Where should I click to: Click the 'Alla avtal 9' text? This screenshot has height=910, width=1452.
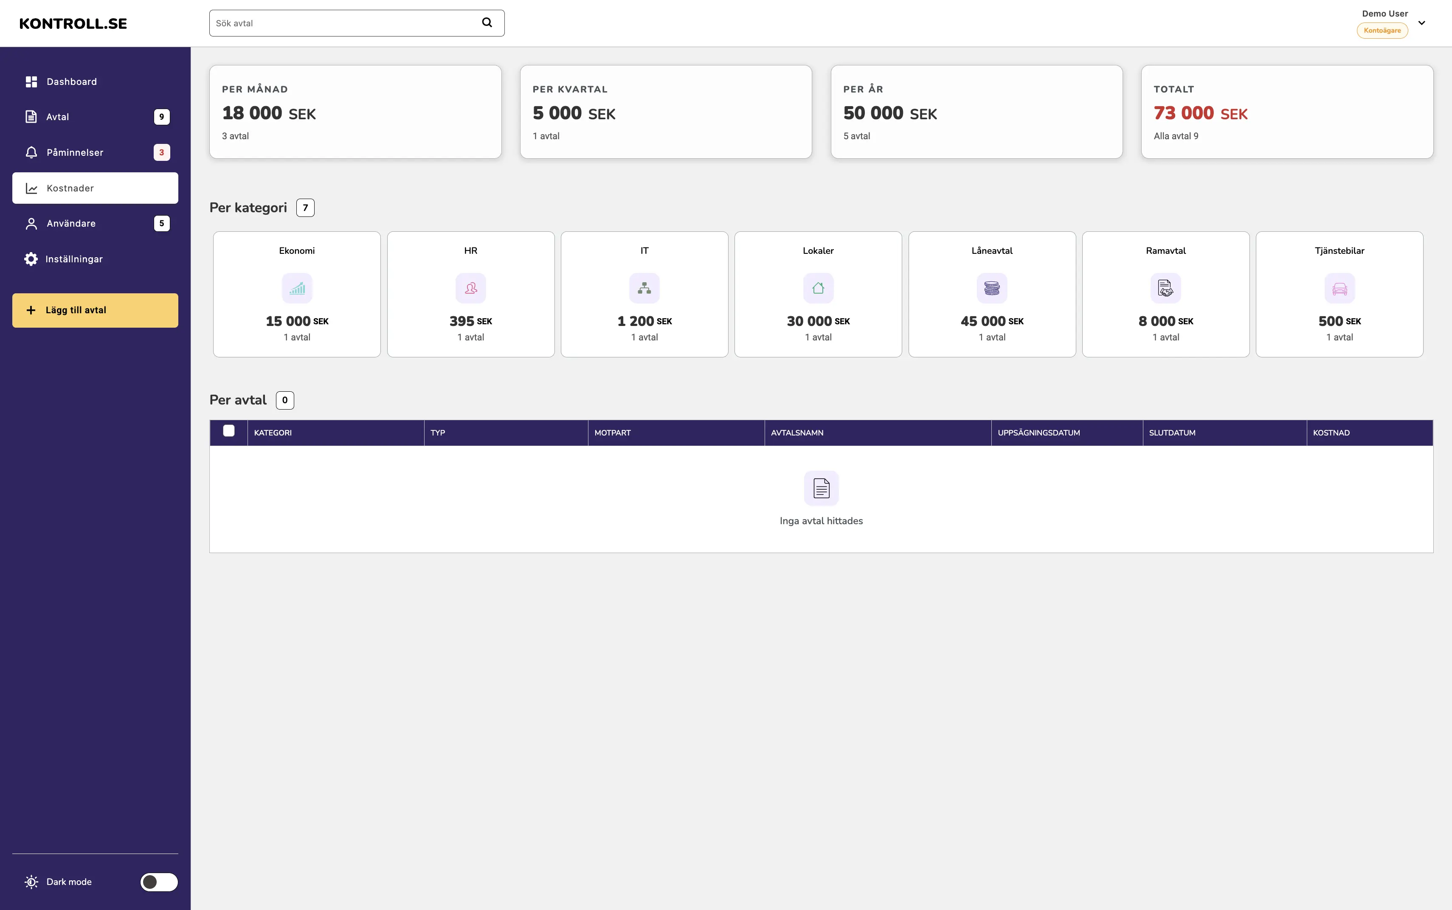tap(1176, 136)
